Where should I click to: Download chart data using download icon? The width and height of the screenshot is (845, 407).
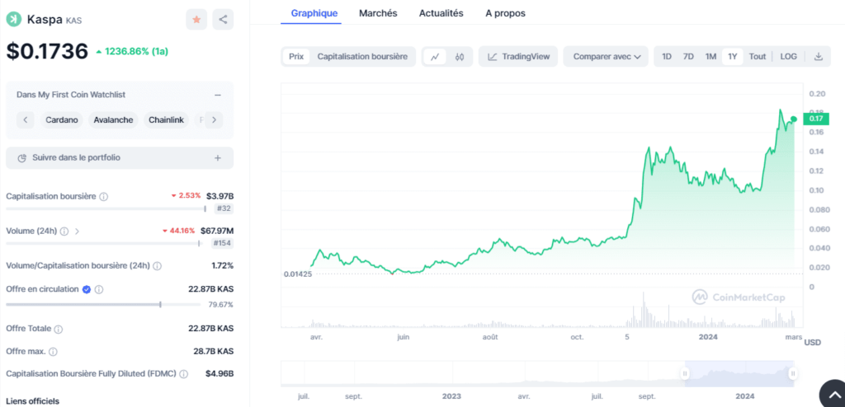tap(818, 57)
